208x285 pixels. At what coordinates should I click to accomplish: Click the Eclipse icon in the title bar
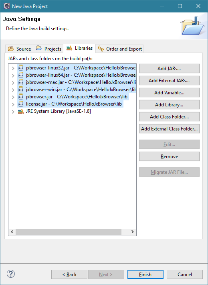pos(7,6)
